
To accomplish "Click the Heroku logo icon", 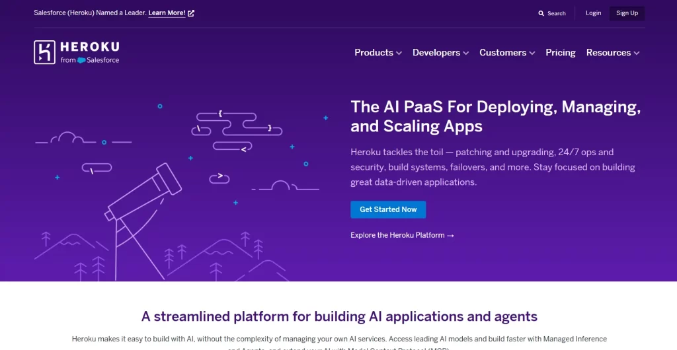I will pos(44,52).
